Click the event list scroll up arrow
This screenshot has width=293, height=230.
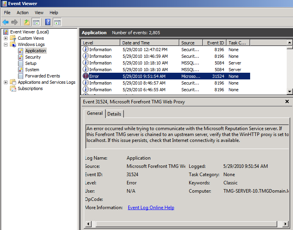point(289,42)
